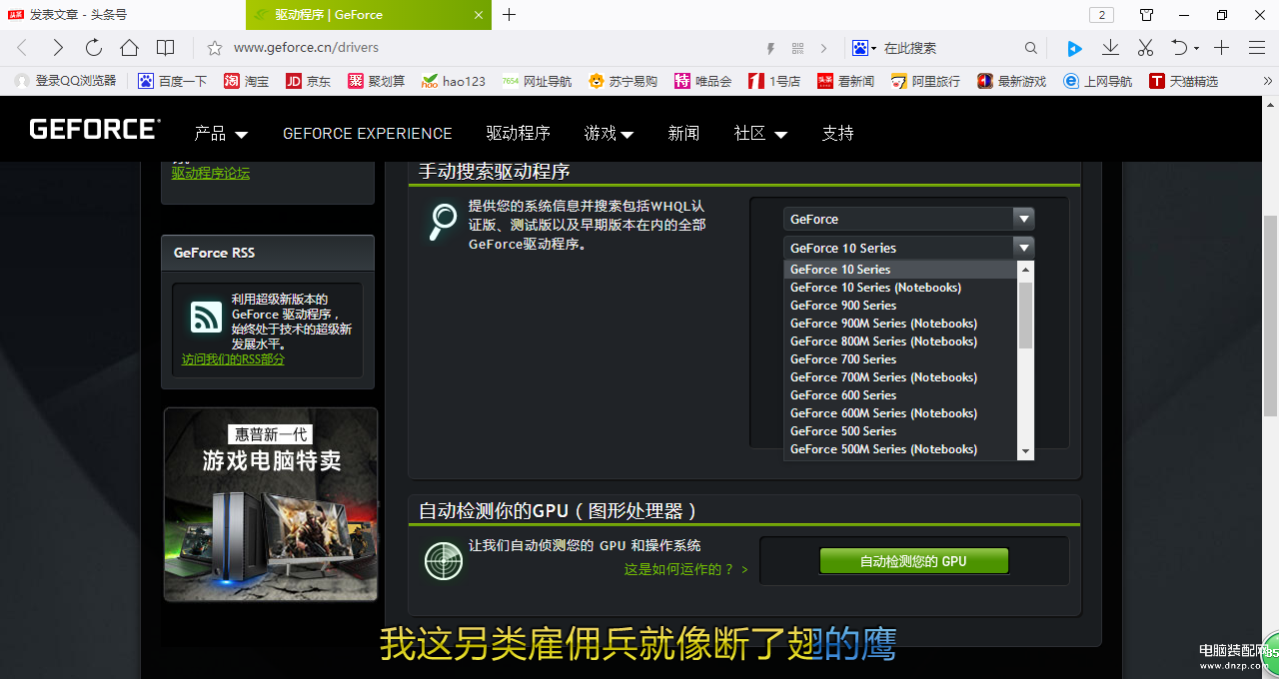Open 驱动程序 nav item
Screen dimensions: 1279x679
click(519, 133)
